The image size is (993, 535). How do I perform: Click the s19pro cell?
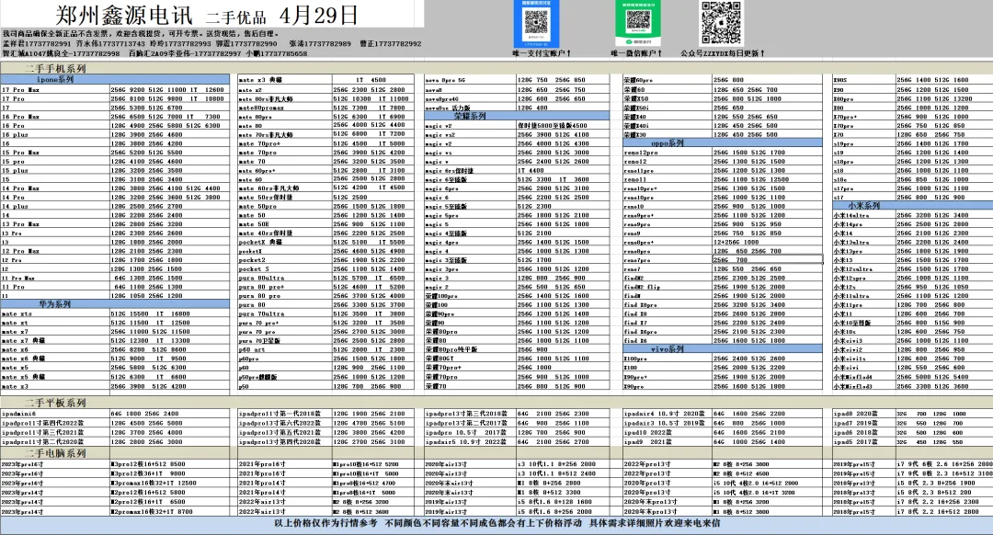[x=863, y=143]
